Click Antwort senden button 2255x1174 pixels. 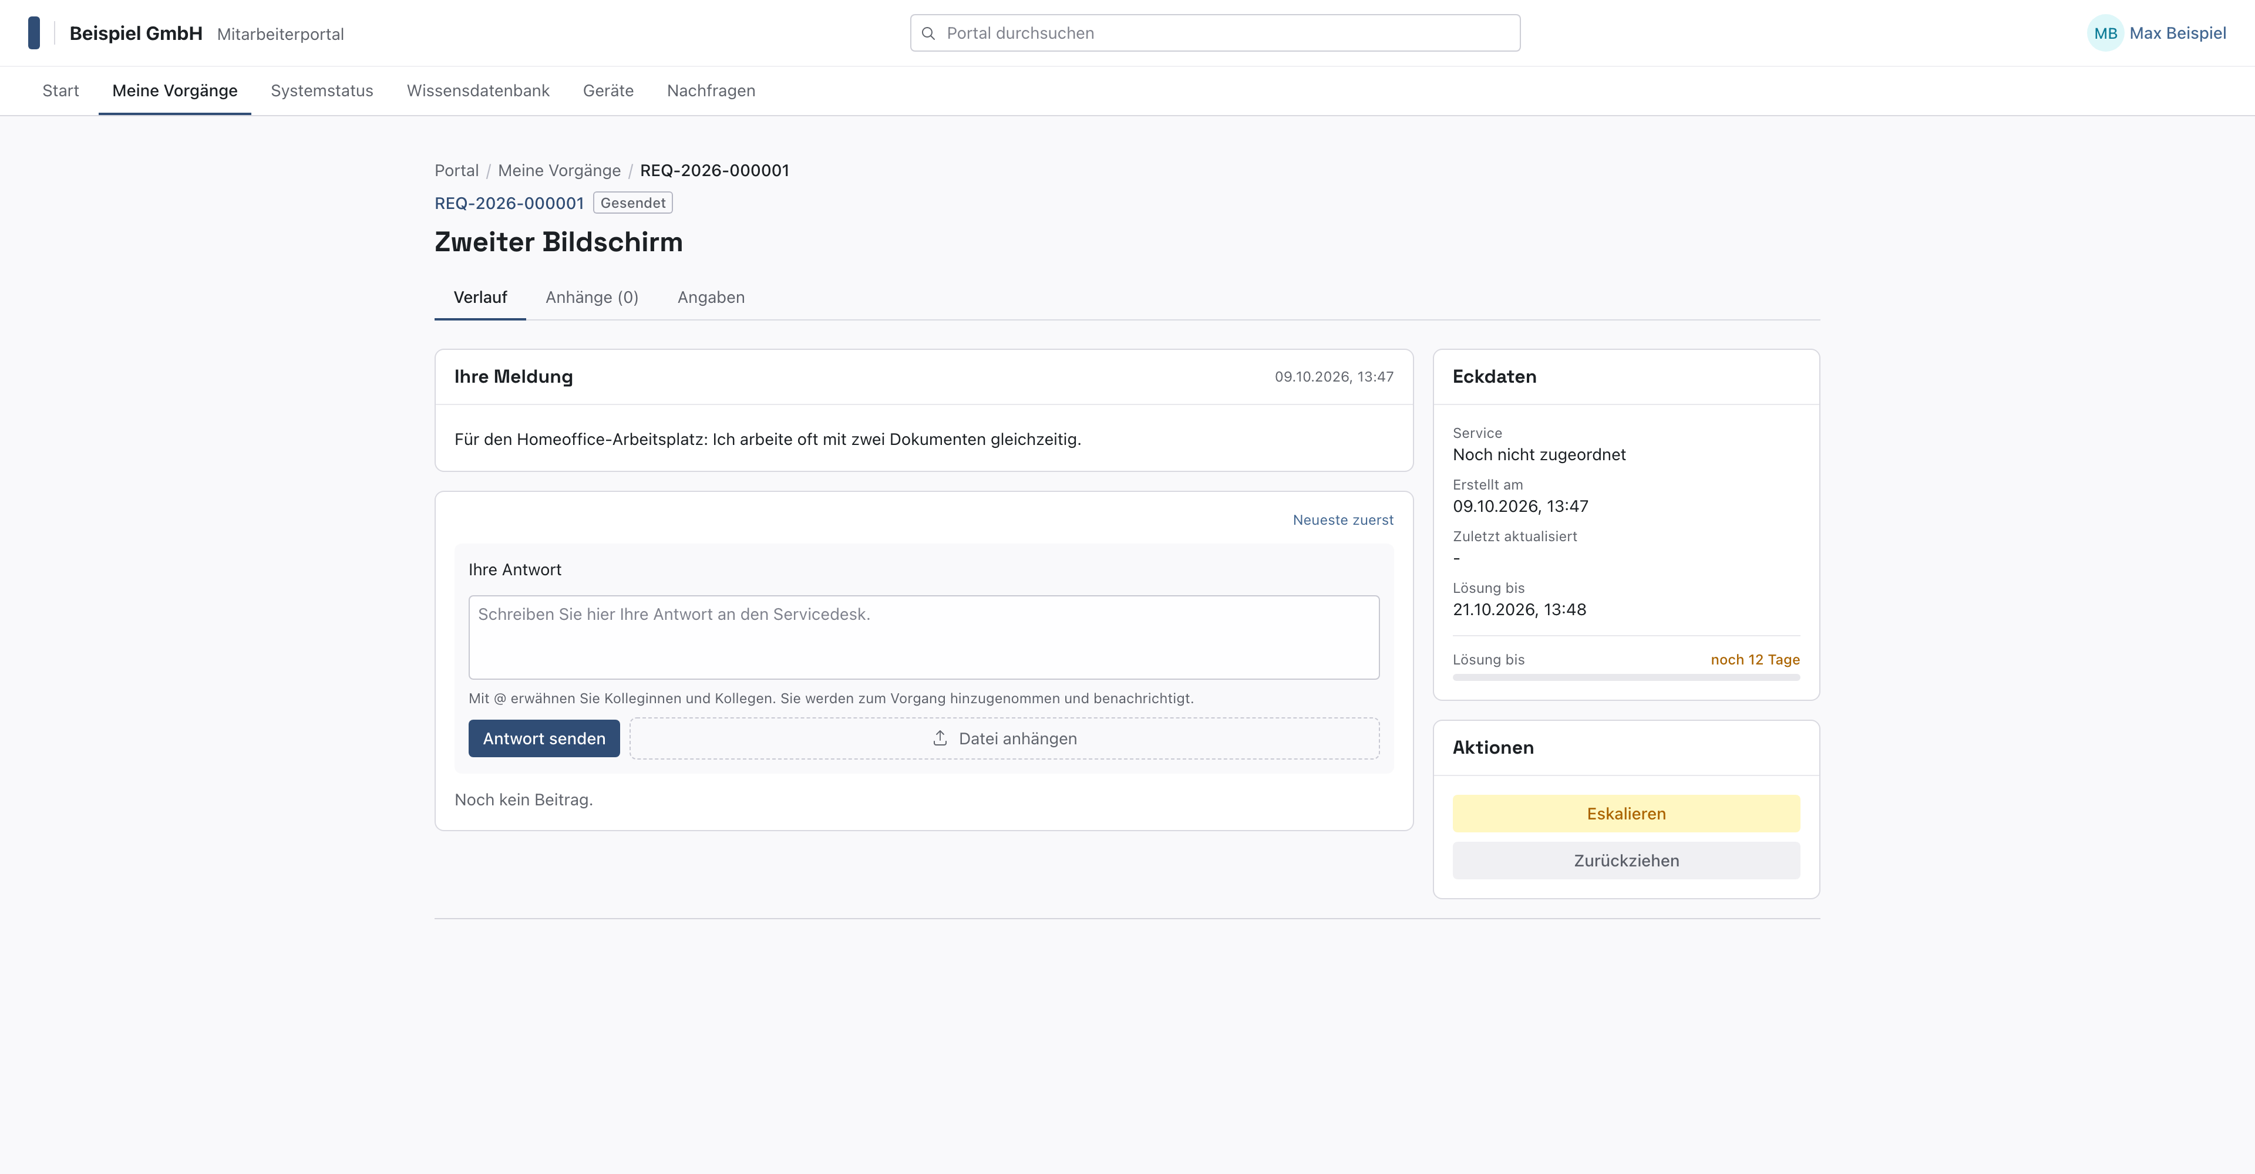(544, 738)
